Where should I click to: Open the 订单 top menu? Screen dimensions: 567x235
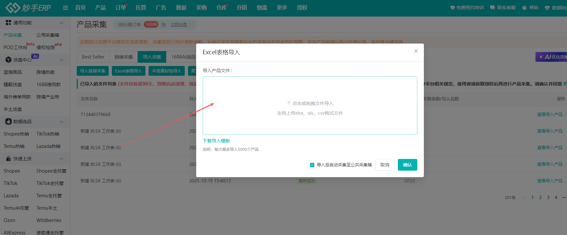[x=120, y=8]
